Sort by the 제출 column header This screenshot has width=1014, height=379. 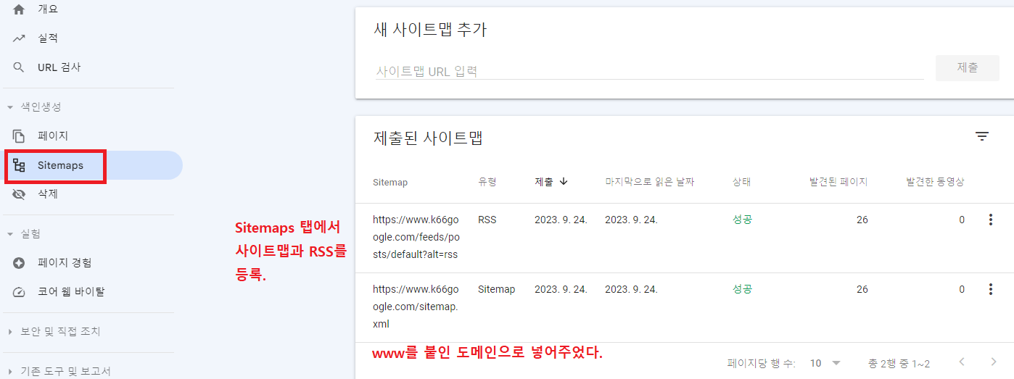pyautogui.click(x=544, y=182)
